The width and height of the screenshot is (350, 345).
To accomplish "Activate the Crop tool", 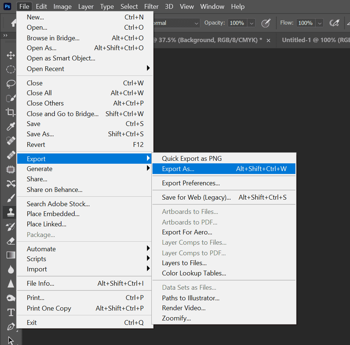I will [10, 112].
